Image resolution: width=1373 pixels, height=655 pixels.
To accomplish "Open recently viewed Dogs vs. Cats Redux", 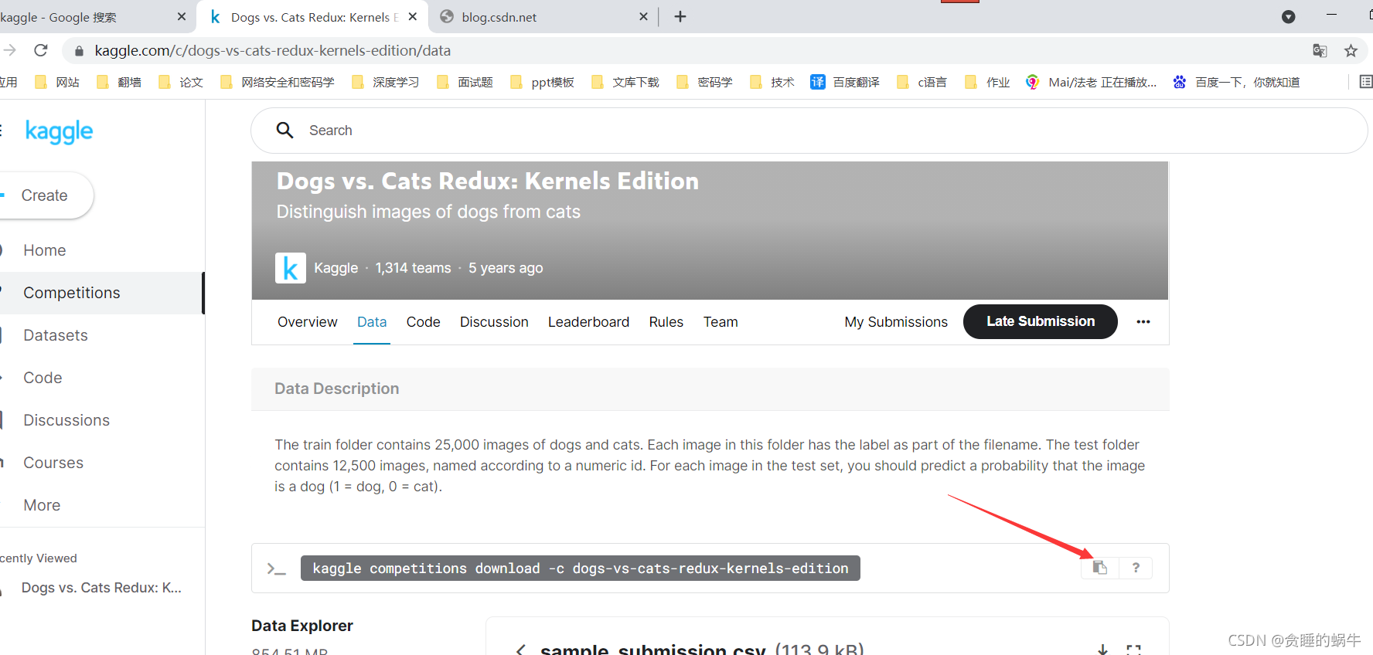I will (x=101, y=588).
